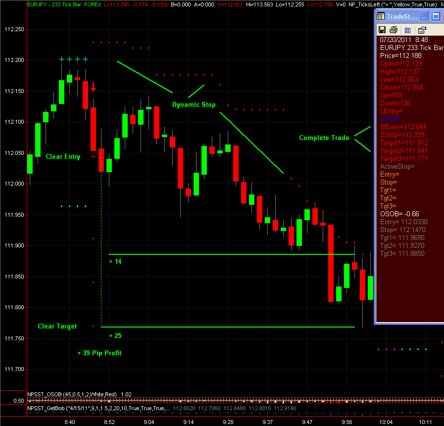
Task: Save the data window contents via floppy icon
Action: coord(382,30)
